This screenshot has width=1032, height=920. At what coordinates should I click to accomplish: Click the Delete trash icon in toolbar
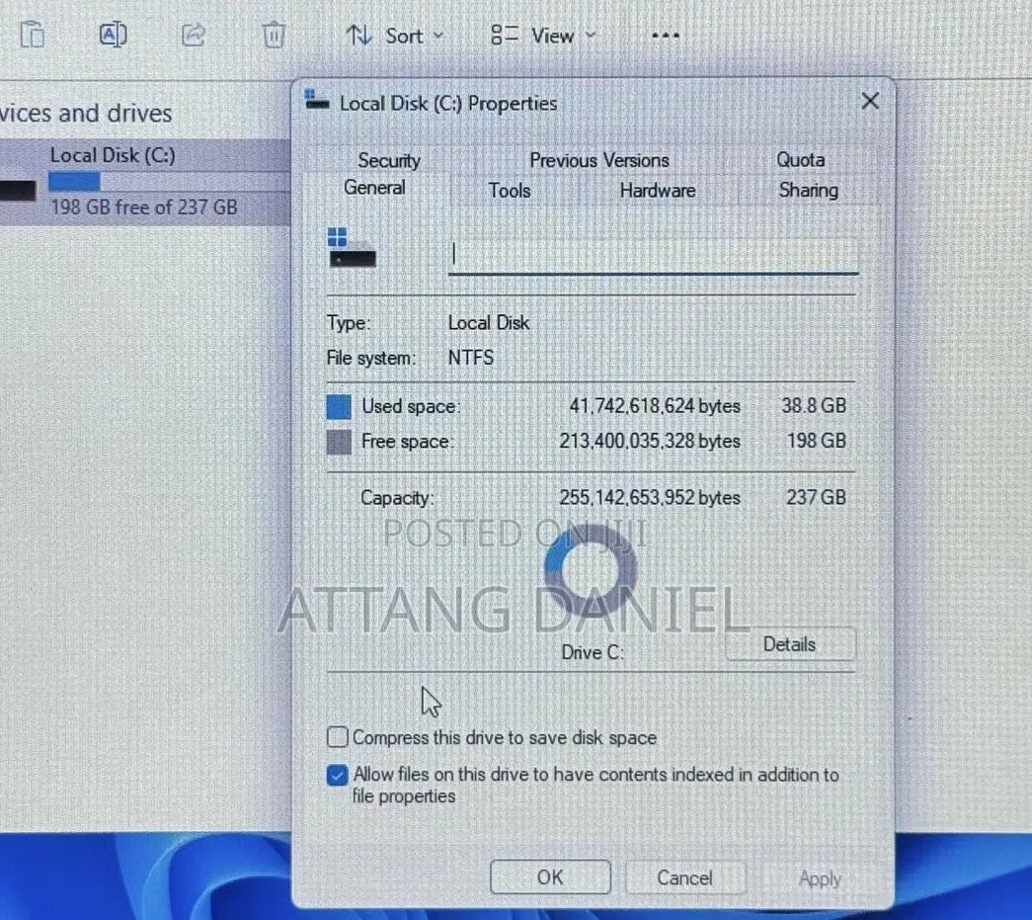[274, 35]
